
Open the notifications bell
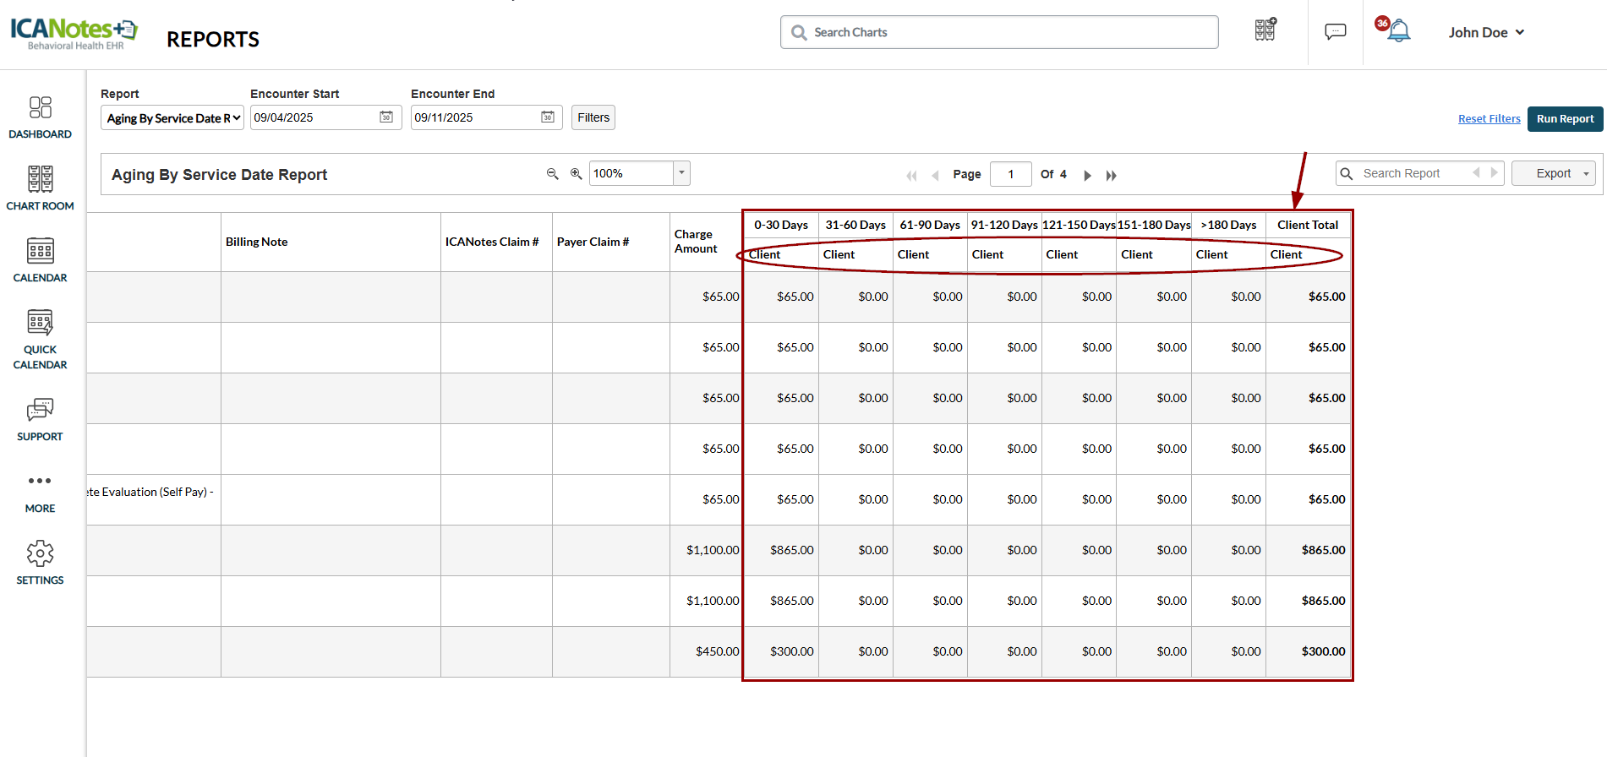[1398, 31]
